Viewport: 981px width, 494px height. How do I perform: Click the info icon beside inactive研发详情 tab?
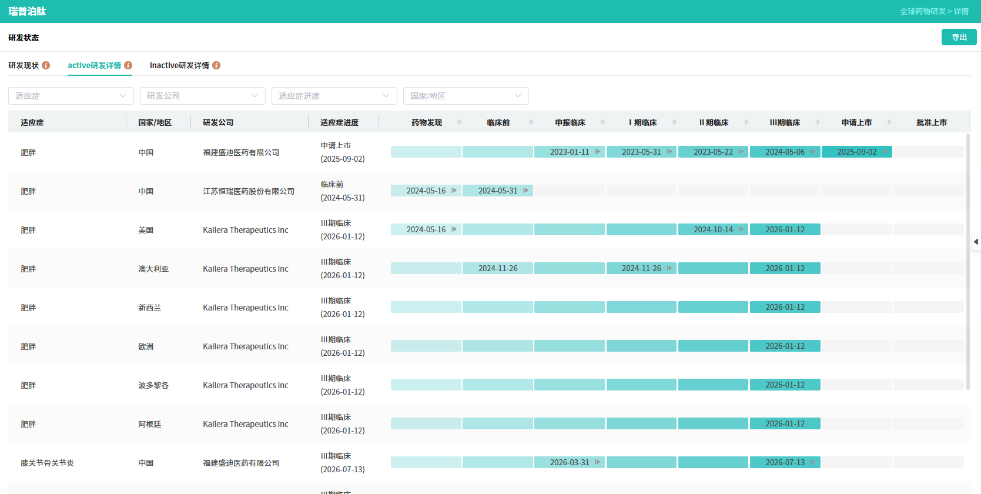point(216,65)
